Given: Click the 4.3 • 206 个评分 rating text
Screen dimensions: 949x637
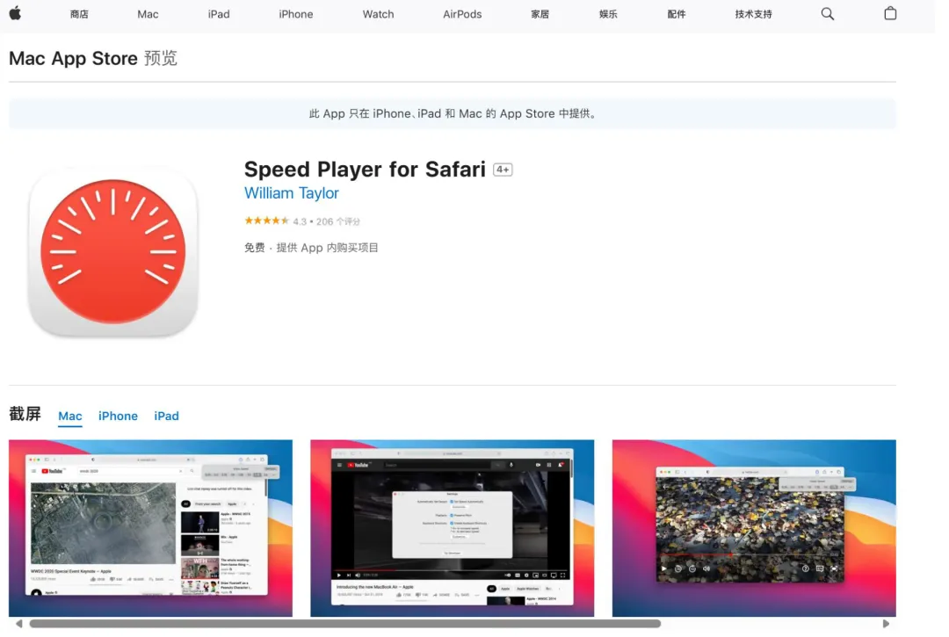Looking at the screenshot, I should (326, 221).
